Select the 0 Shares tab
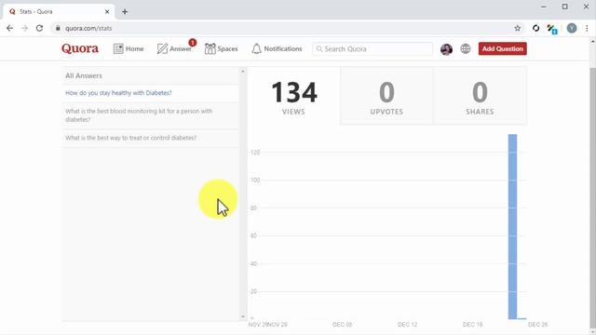The width and height of the screenshot is (596, 335). [480, 96]
